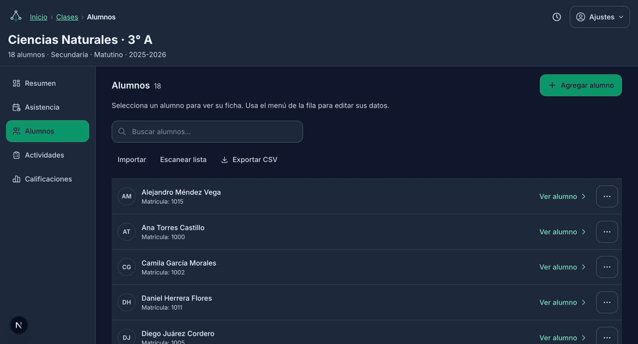Open the Next.js dev tools badge

coord(19,325)
